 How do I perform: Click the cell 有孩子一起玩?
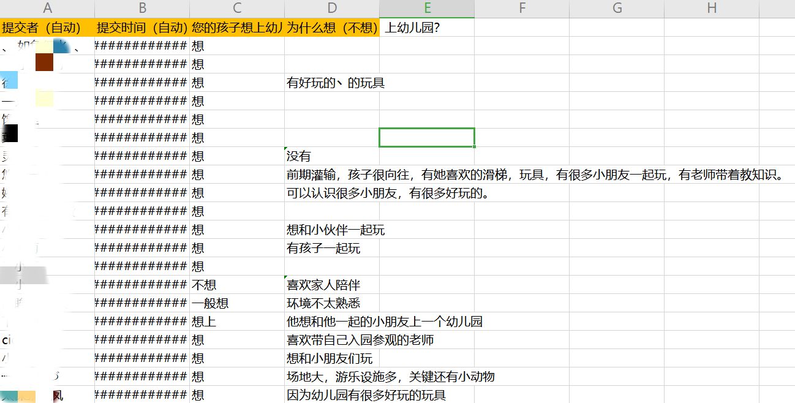coord(332,248)
